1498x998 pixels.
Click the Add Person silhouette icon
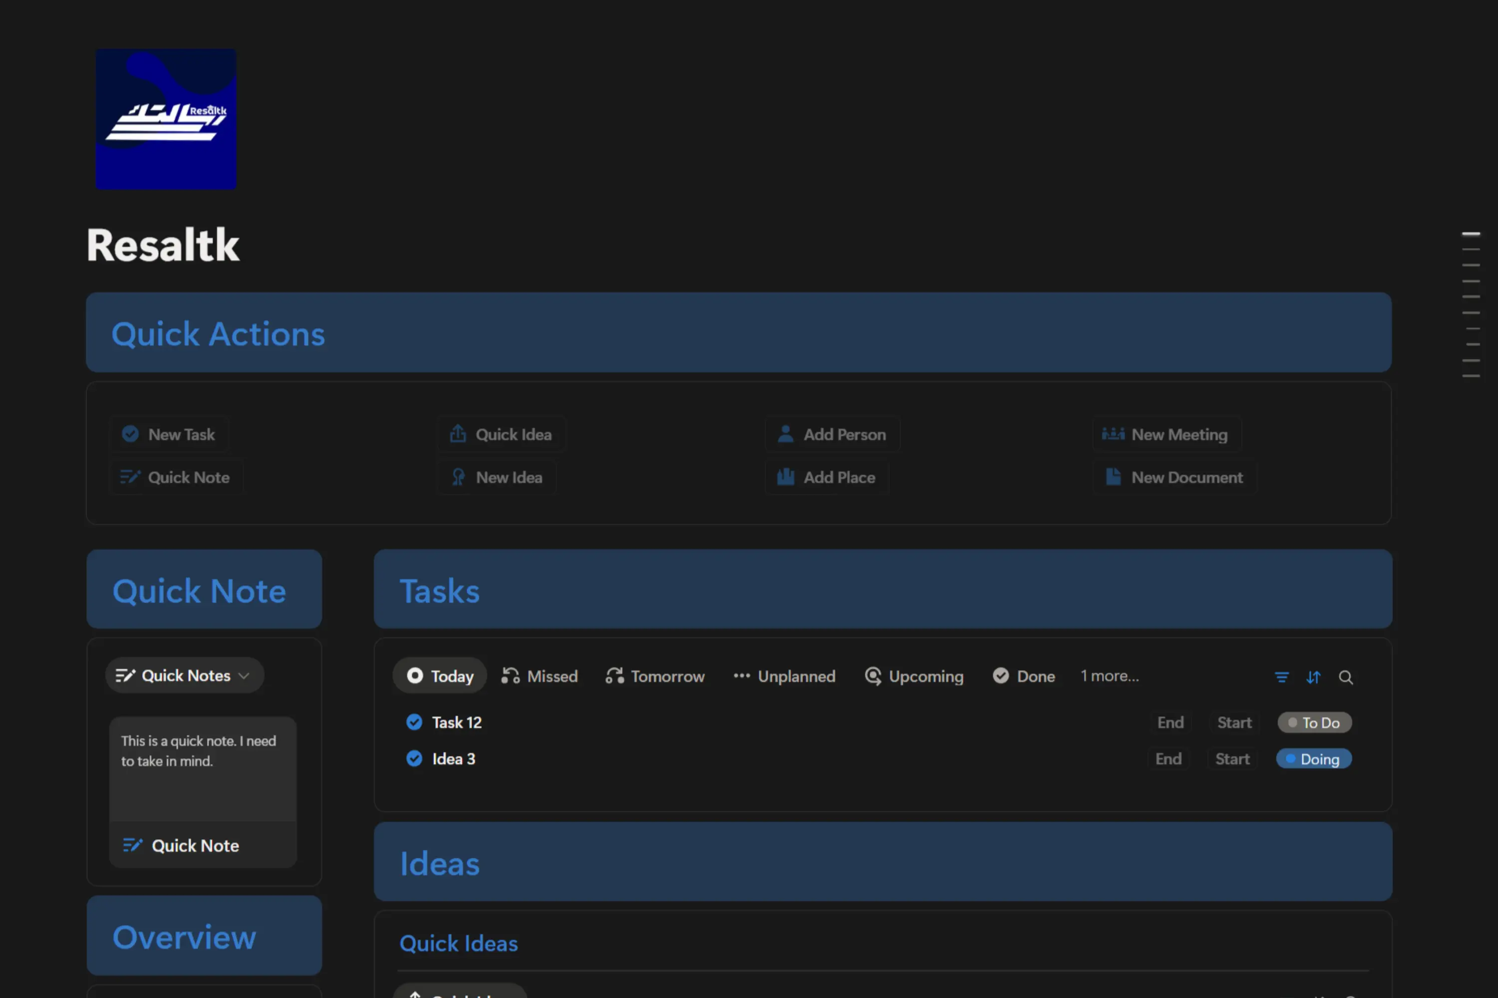tap(785, 434)
